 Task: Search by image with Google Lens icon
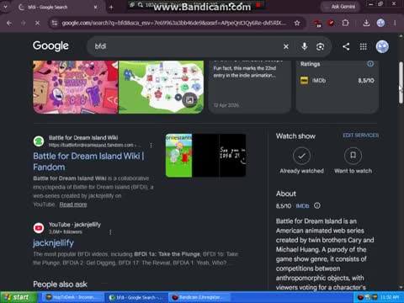coord(320,46)
